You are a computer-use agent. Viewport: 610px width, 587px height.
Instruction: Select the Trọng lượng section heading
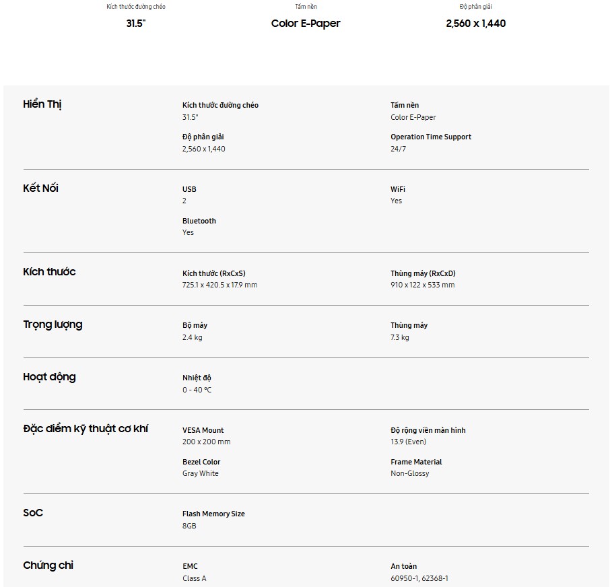(x=53, y=324)
